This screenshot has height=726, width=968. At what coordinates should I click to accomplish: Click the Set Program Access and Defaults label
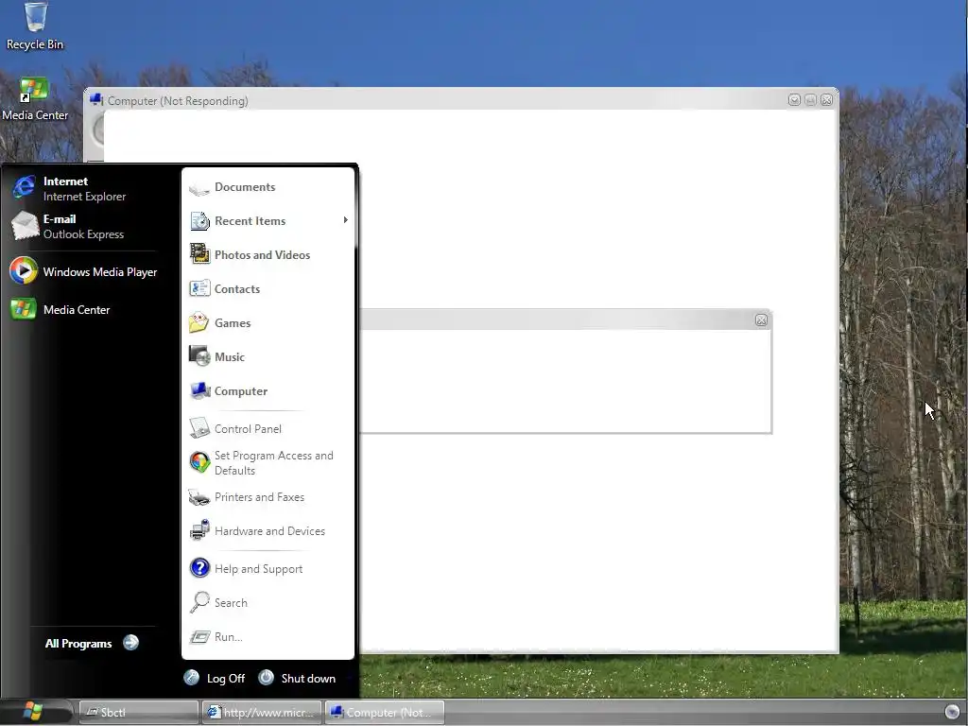[273, 463]
